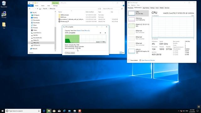
Task: Click the microphone icon in taskbar search
Action: (39, 111)
